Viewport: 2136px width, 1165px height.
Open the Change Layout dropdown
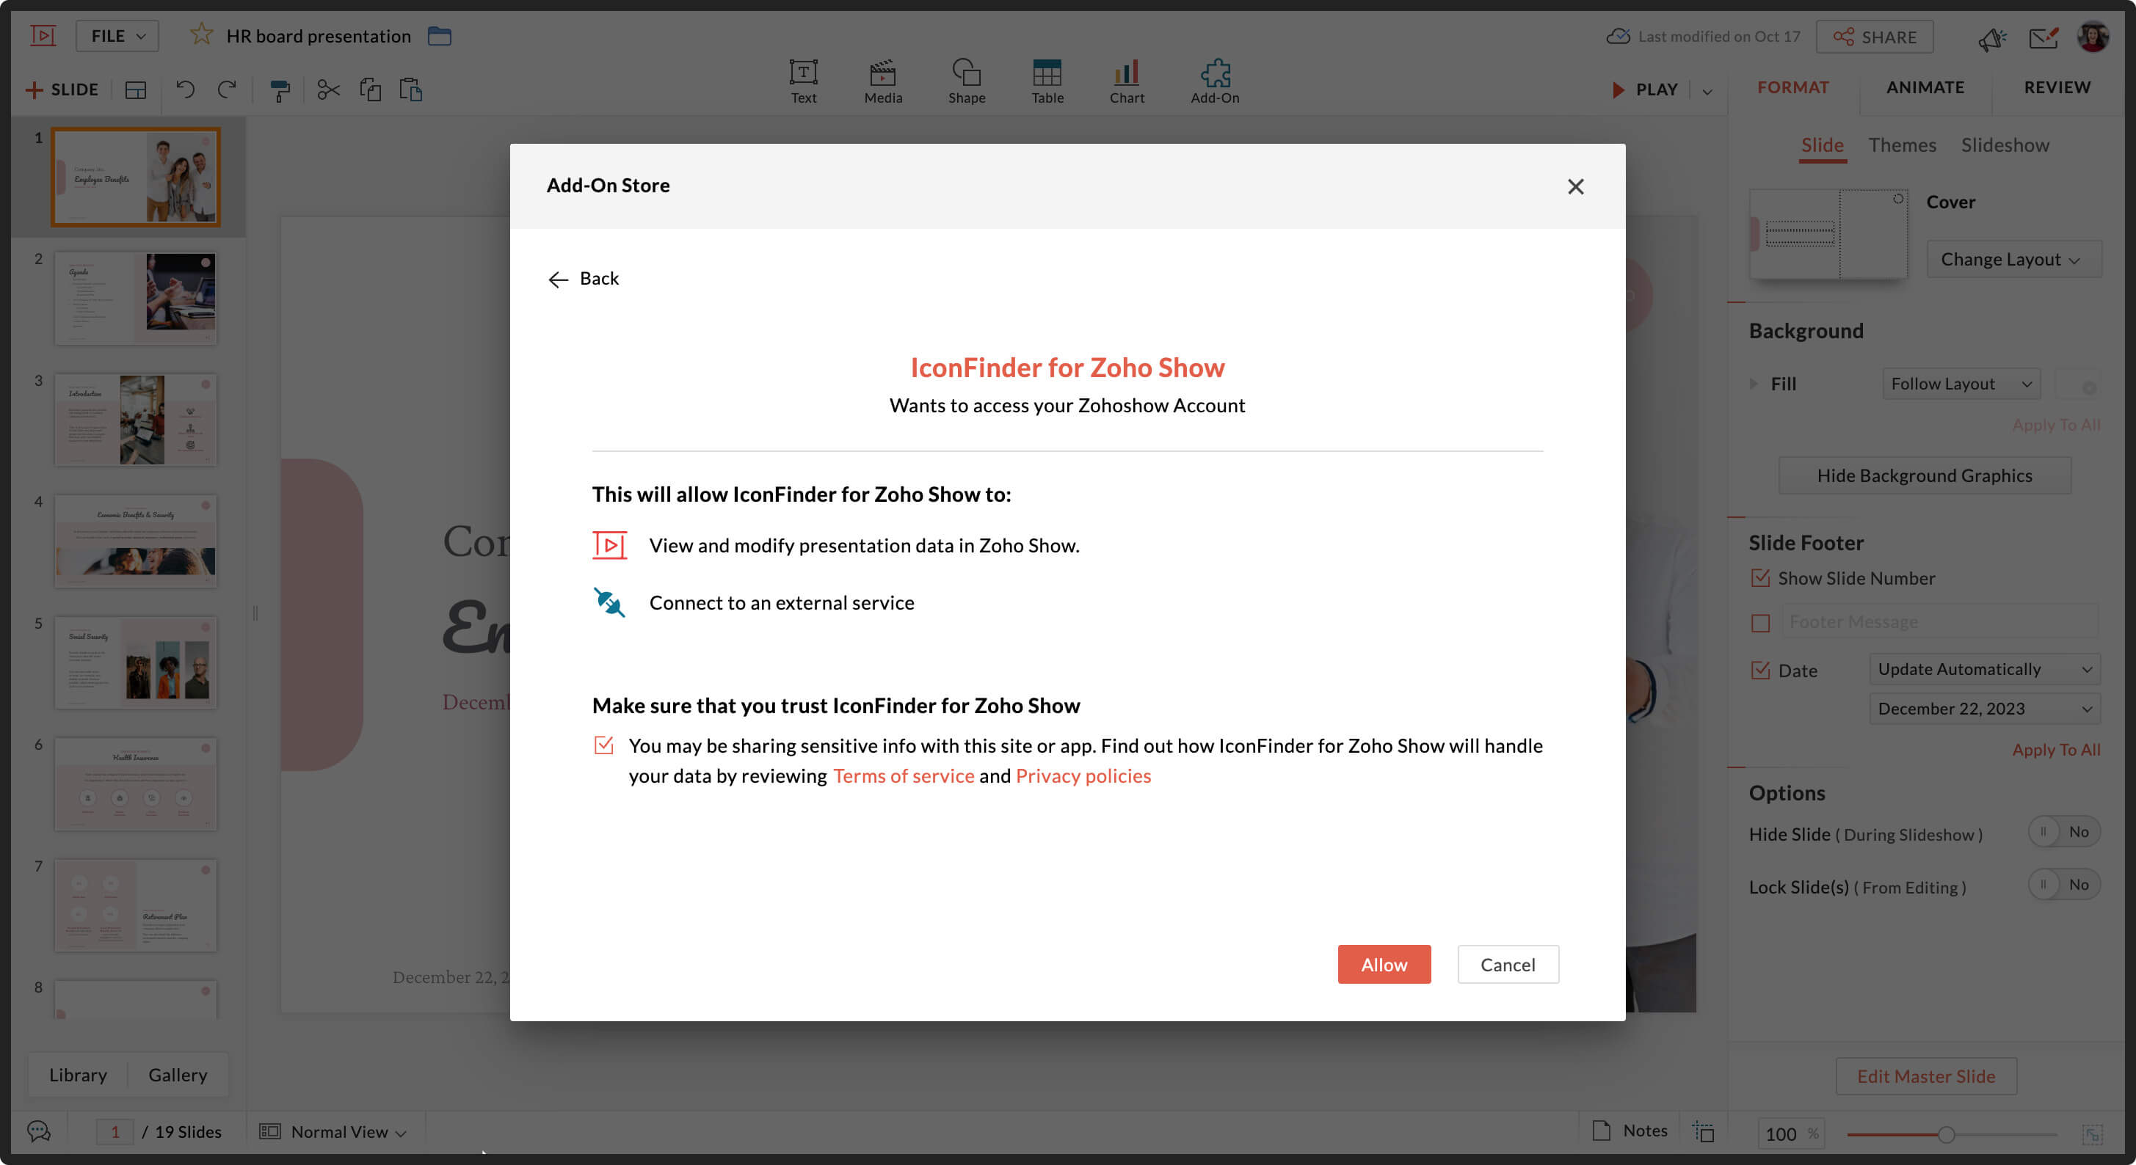[2010, 260]
